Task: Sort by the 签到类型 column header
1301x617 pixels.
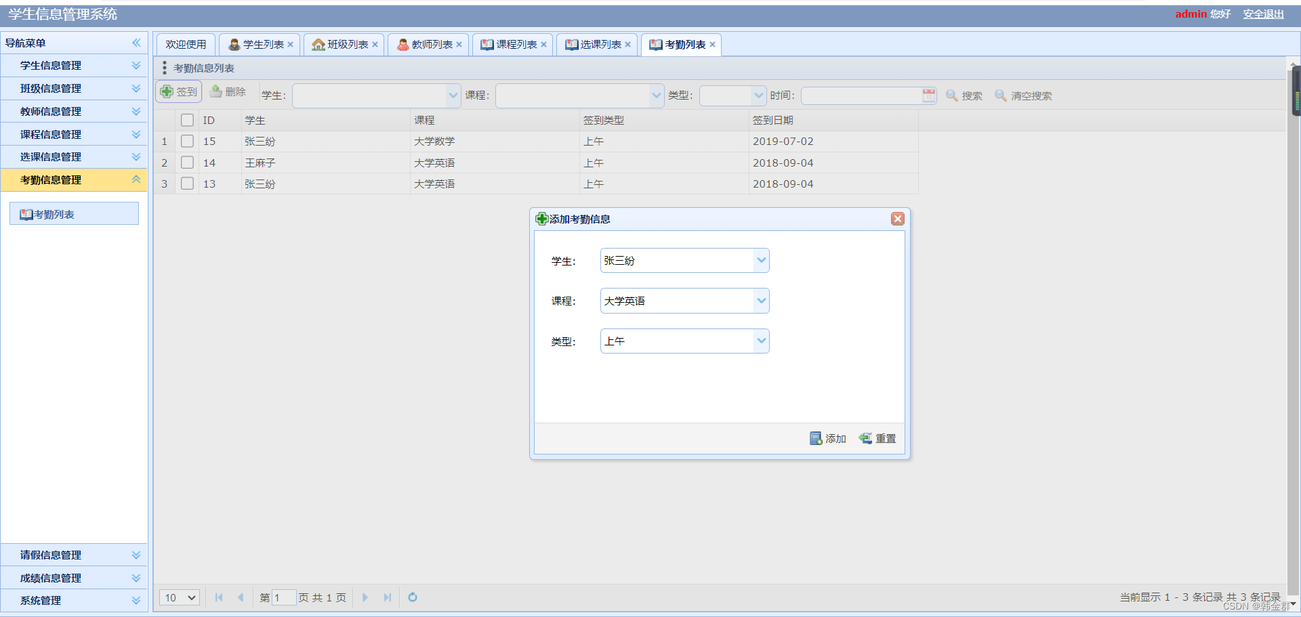Action: click(x=664, y=120)
